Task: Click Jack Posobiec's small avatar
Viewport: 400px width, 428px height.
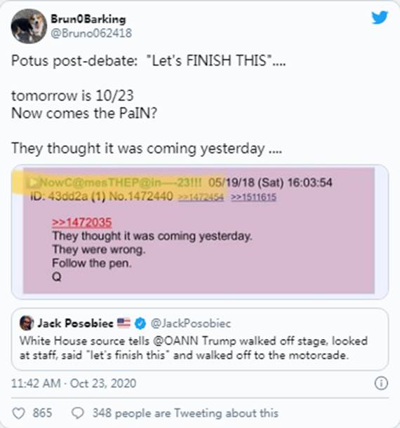Action: coord(27,323)
